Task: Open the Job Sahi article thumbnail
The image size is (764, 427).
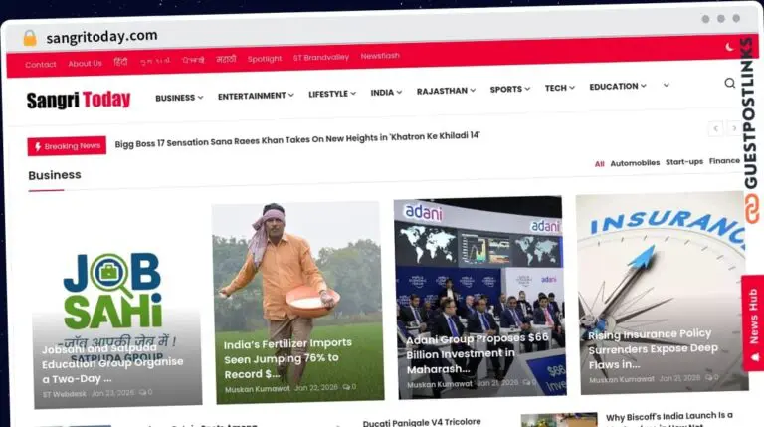Action: (116, 309)
